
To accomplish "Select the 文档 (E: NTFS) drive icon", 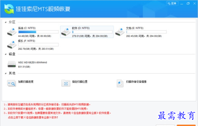I will point(120,32).
